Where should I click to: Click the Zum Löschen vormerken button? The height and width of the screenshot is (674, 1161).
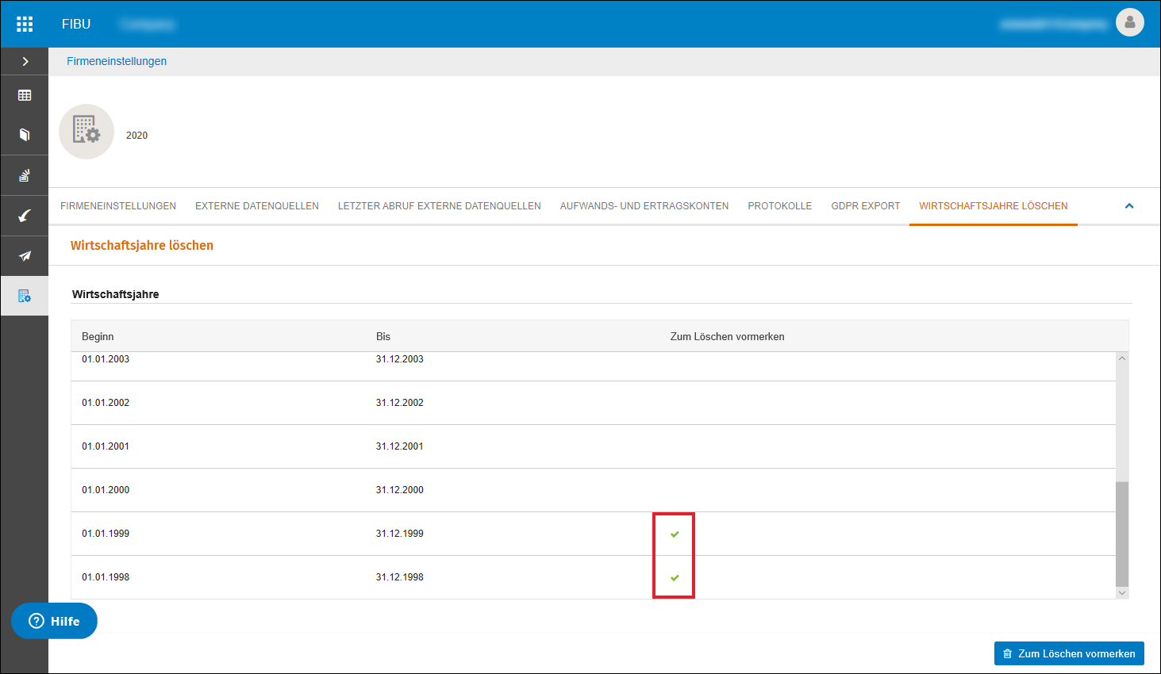(1069, 653)
